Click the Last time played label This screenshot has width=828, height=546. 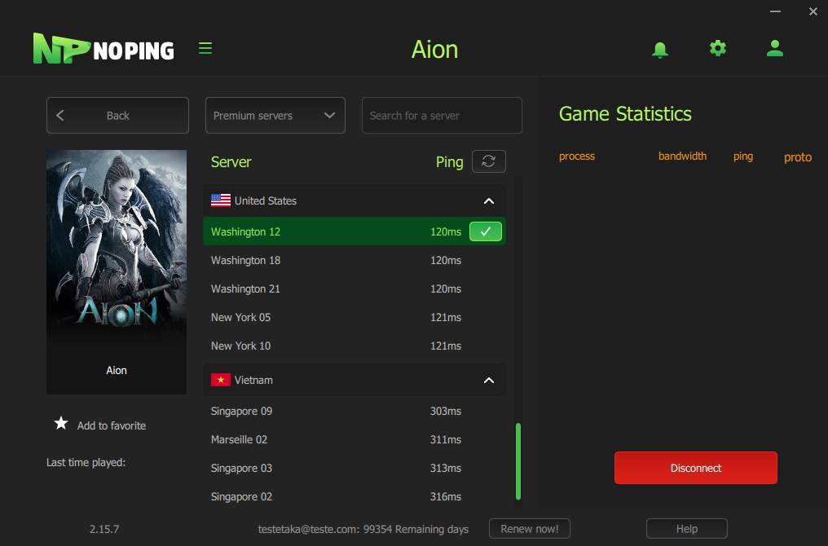coord(86,463)
